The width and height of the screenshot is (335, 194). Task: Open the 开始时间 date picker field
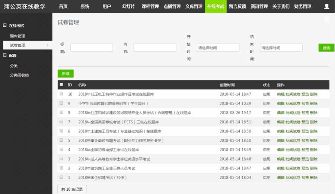coord(218,48)
